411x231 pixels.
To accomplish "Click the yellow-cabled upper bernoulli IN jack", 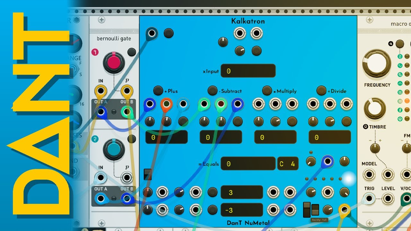I will pyautogui.click(x=101, y=91).
